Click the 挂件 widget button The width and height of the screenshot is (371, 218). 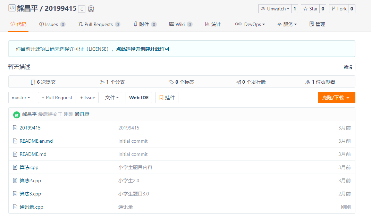167,98
